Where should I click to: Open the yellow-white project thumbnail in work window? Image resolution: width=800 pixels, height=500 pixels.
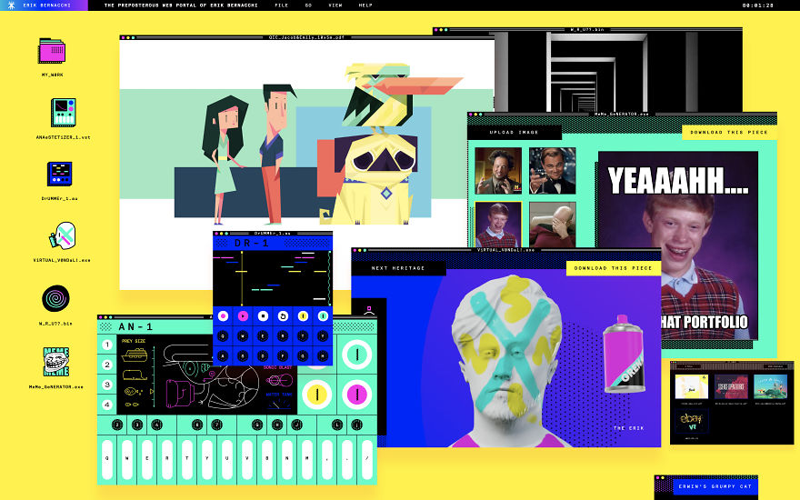point(691,386)
